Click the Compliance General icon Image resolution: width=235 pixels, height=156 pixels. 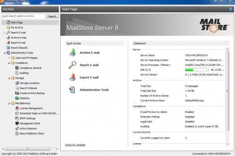tap(17, 68)
